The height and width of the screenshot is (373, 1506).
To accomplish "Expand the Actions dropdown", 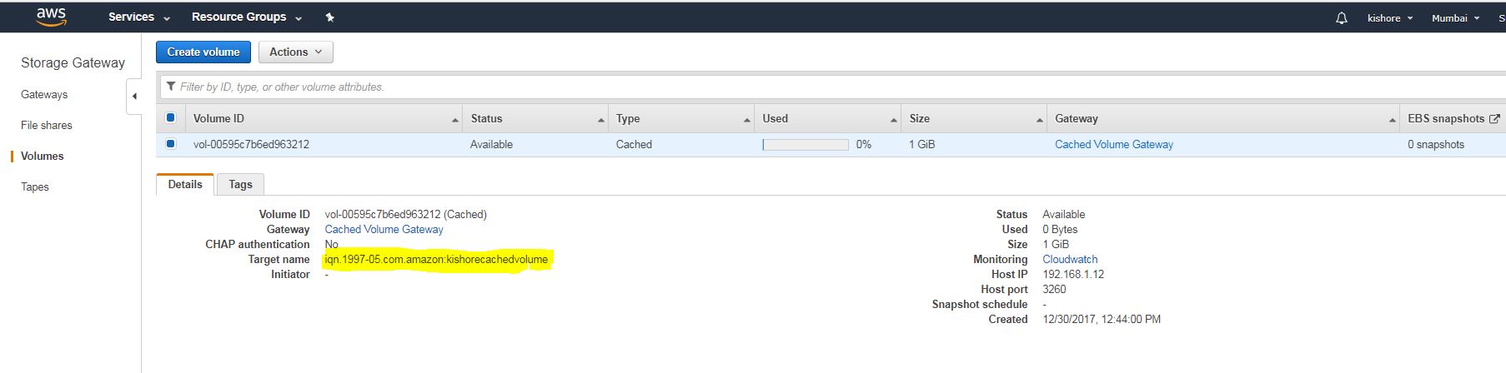I will [x=295, y=52].
